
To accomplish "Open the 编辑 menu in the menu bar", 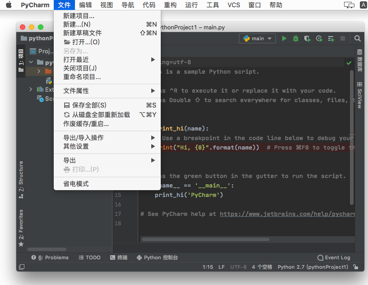I will (x=85, y=5).
